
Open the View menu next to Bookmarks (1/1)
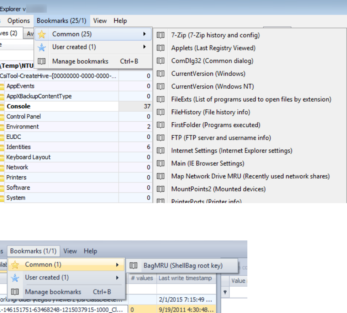(x=70, y=251)
